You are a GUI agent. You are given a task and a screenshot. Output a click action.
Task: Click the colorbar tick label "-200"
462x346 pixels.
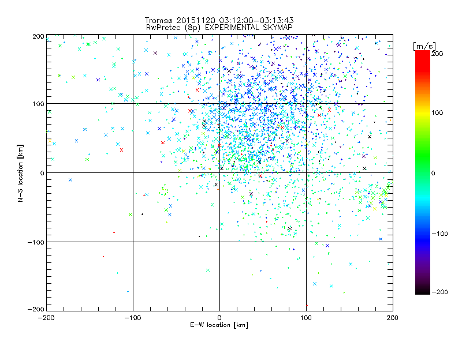pos(439,292)
